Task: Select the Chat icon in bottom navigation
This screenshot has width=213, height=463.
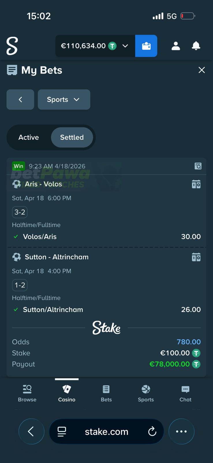Action: (185, 393)
